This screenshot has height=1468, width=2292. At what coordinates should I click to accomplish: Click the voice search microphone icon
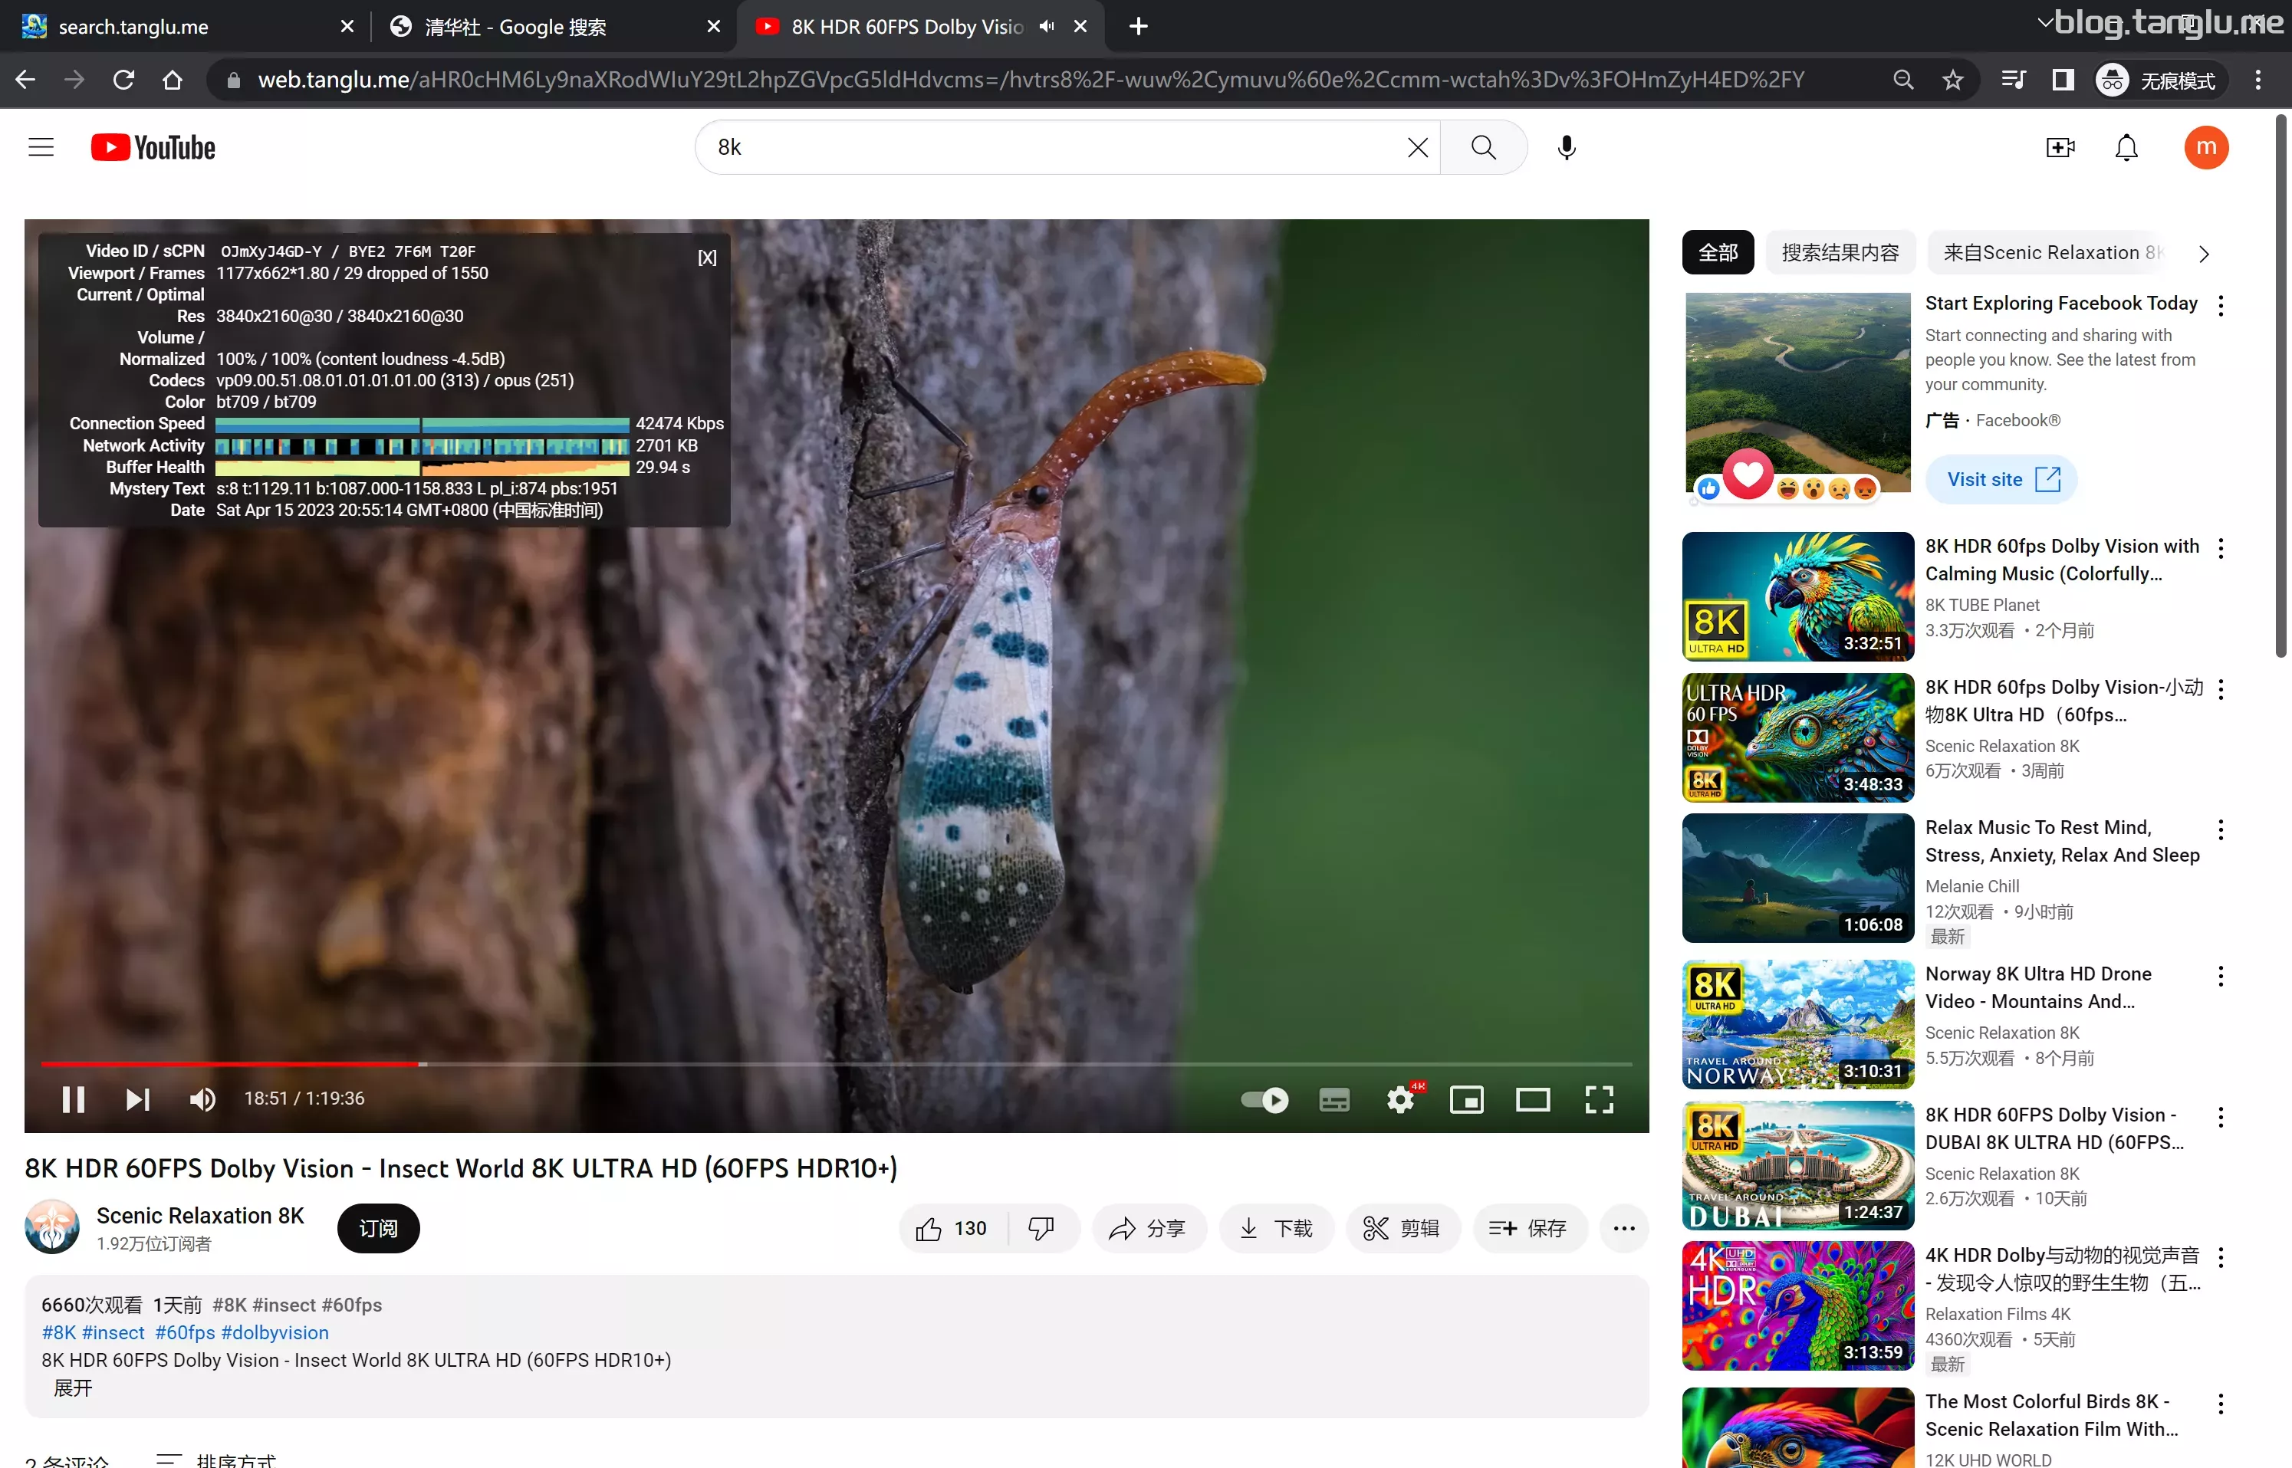(1566, 148)
